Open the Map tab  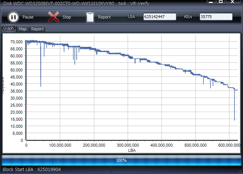point(23,29)
